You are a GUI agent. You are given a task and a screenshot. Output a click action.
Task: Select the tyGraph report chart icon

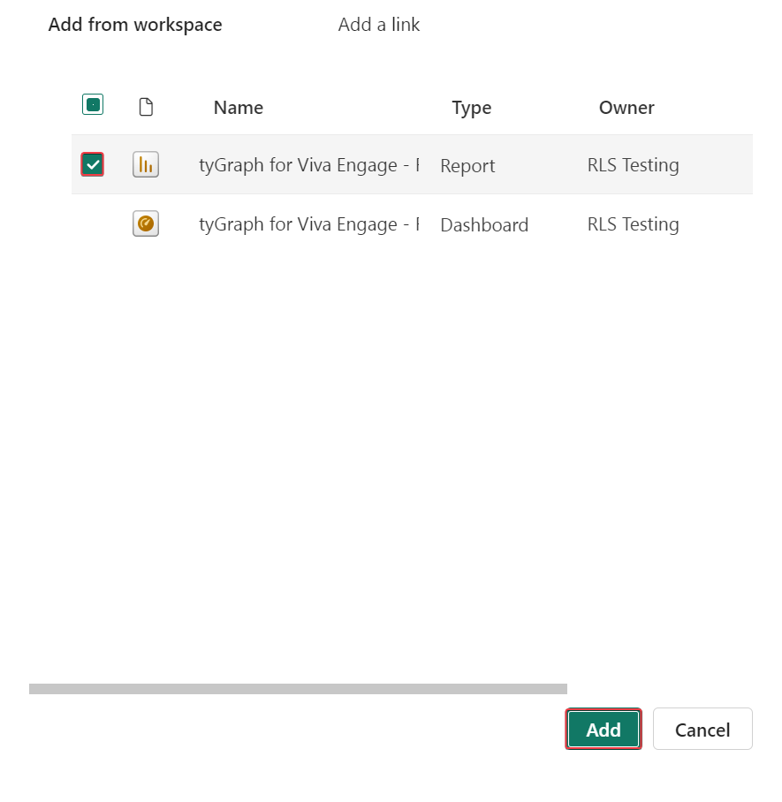(x=145, y=164)
